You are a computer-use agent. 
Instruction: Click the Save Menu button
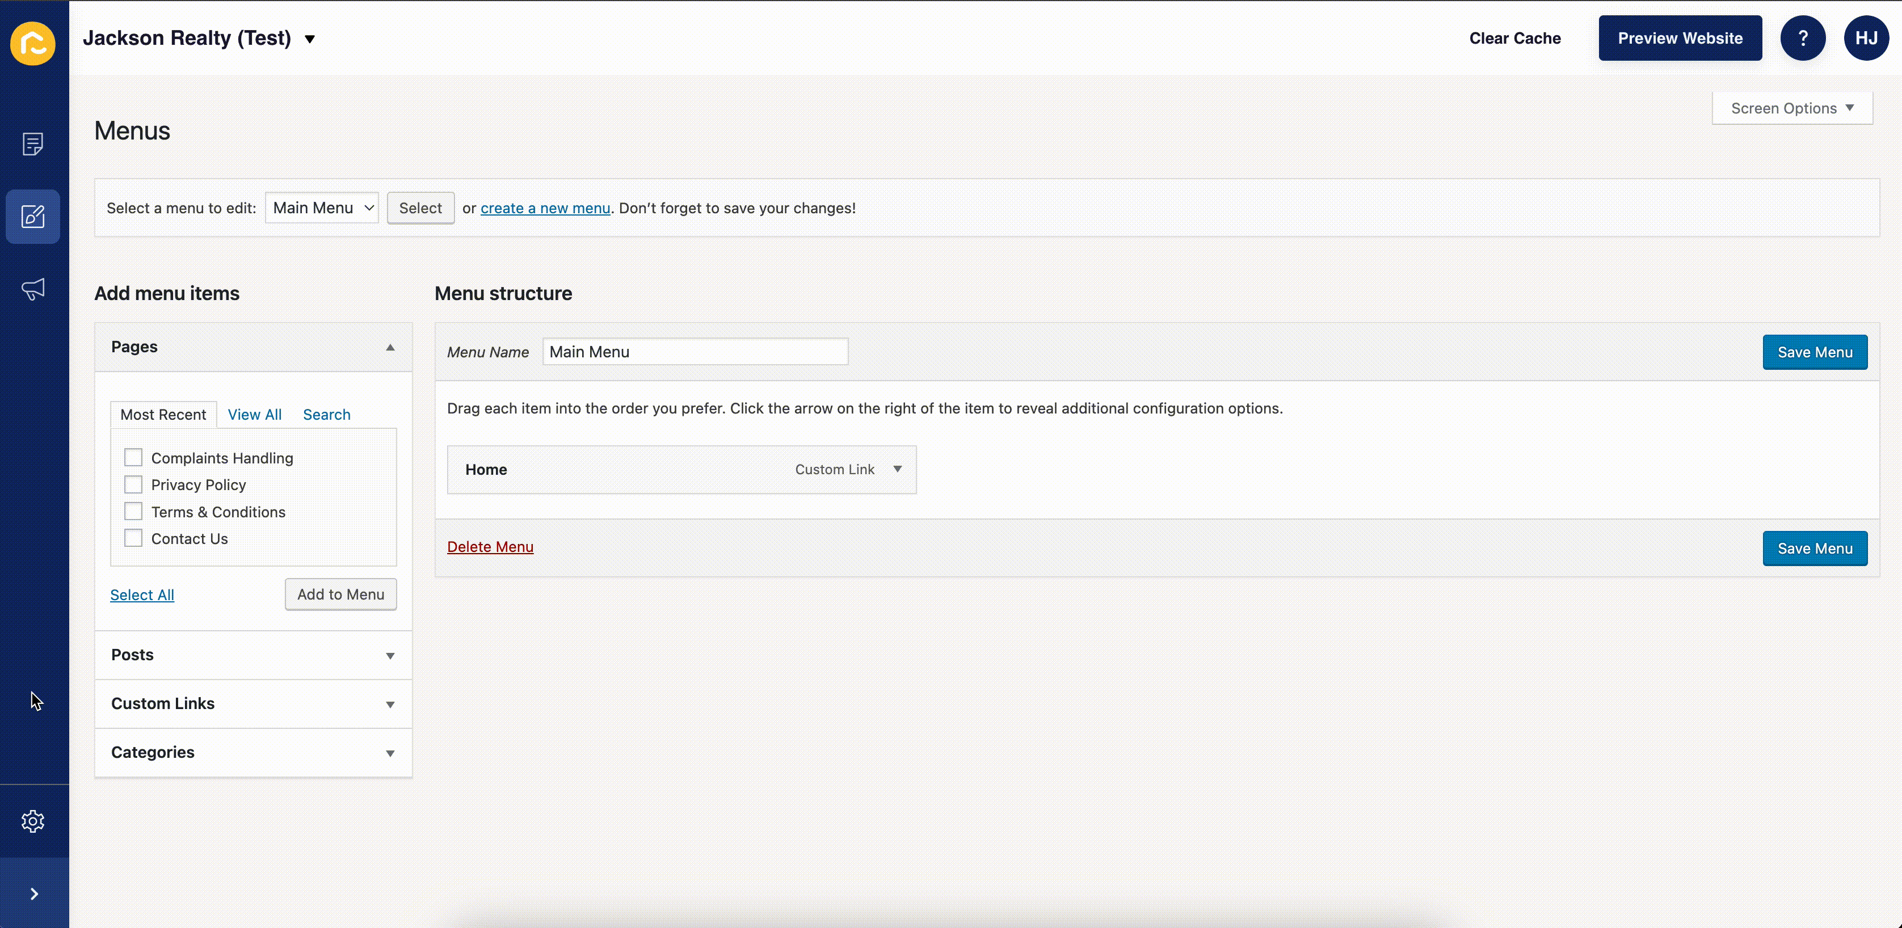pos(1814,352)
